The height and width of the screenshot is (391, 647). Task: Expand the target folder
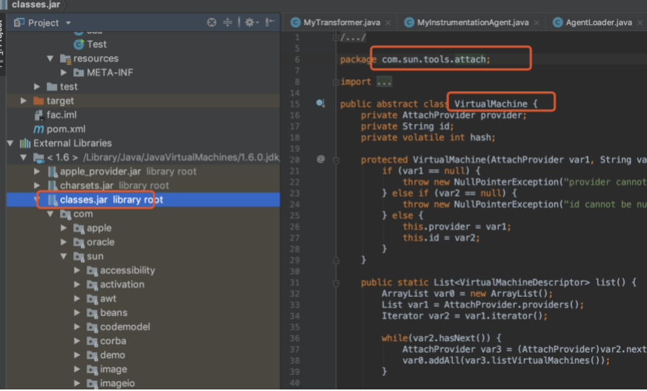[23, 100]
